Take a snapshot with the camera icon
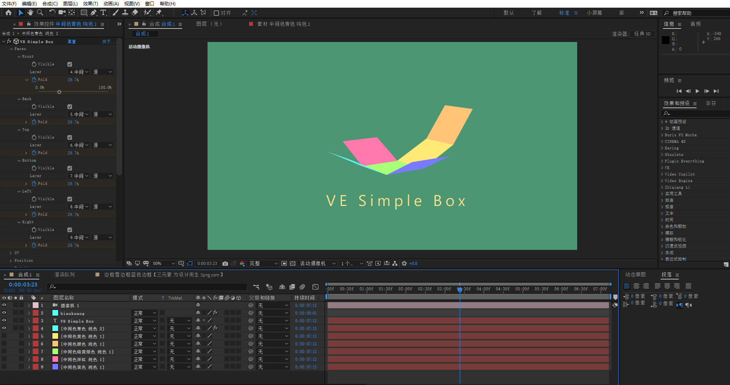Viewport: 730px width, 385px height. pos(225,263)
